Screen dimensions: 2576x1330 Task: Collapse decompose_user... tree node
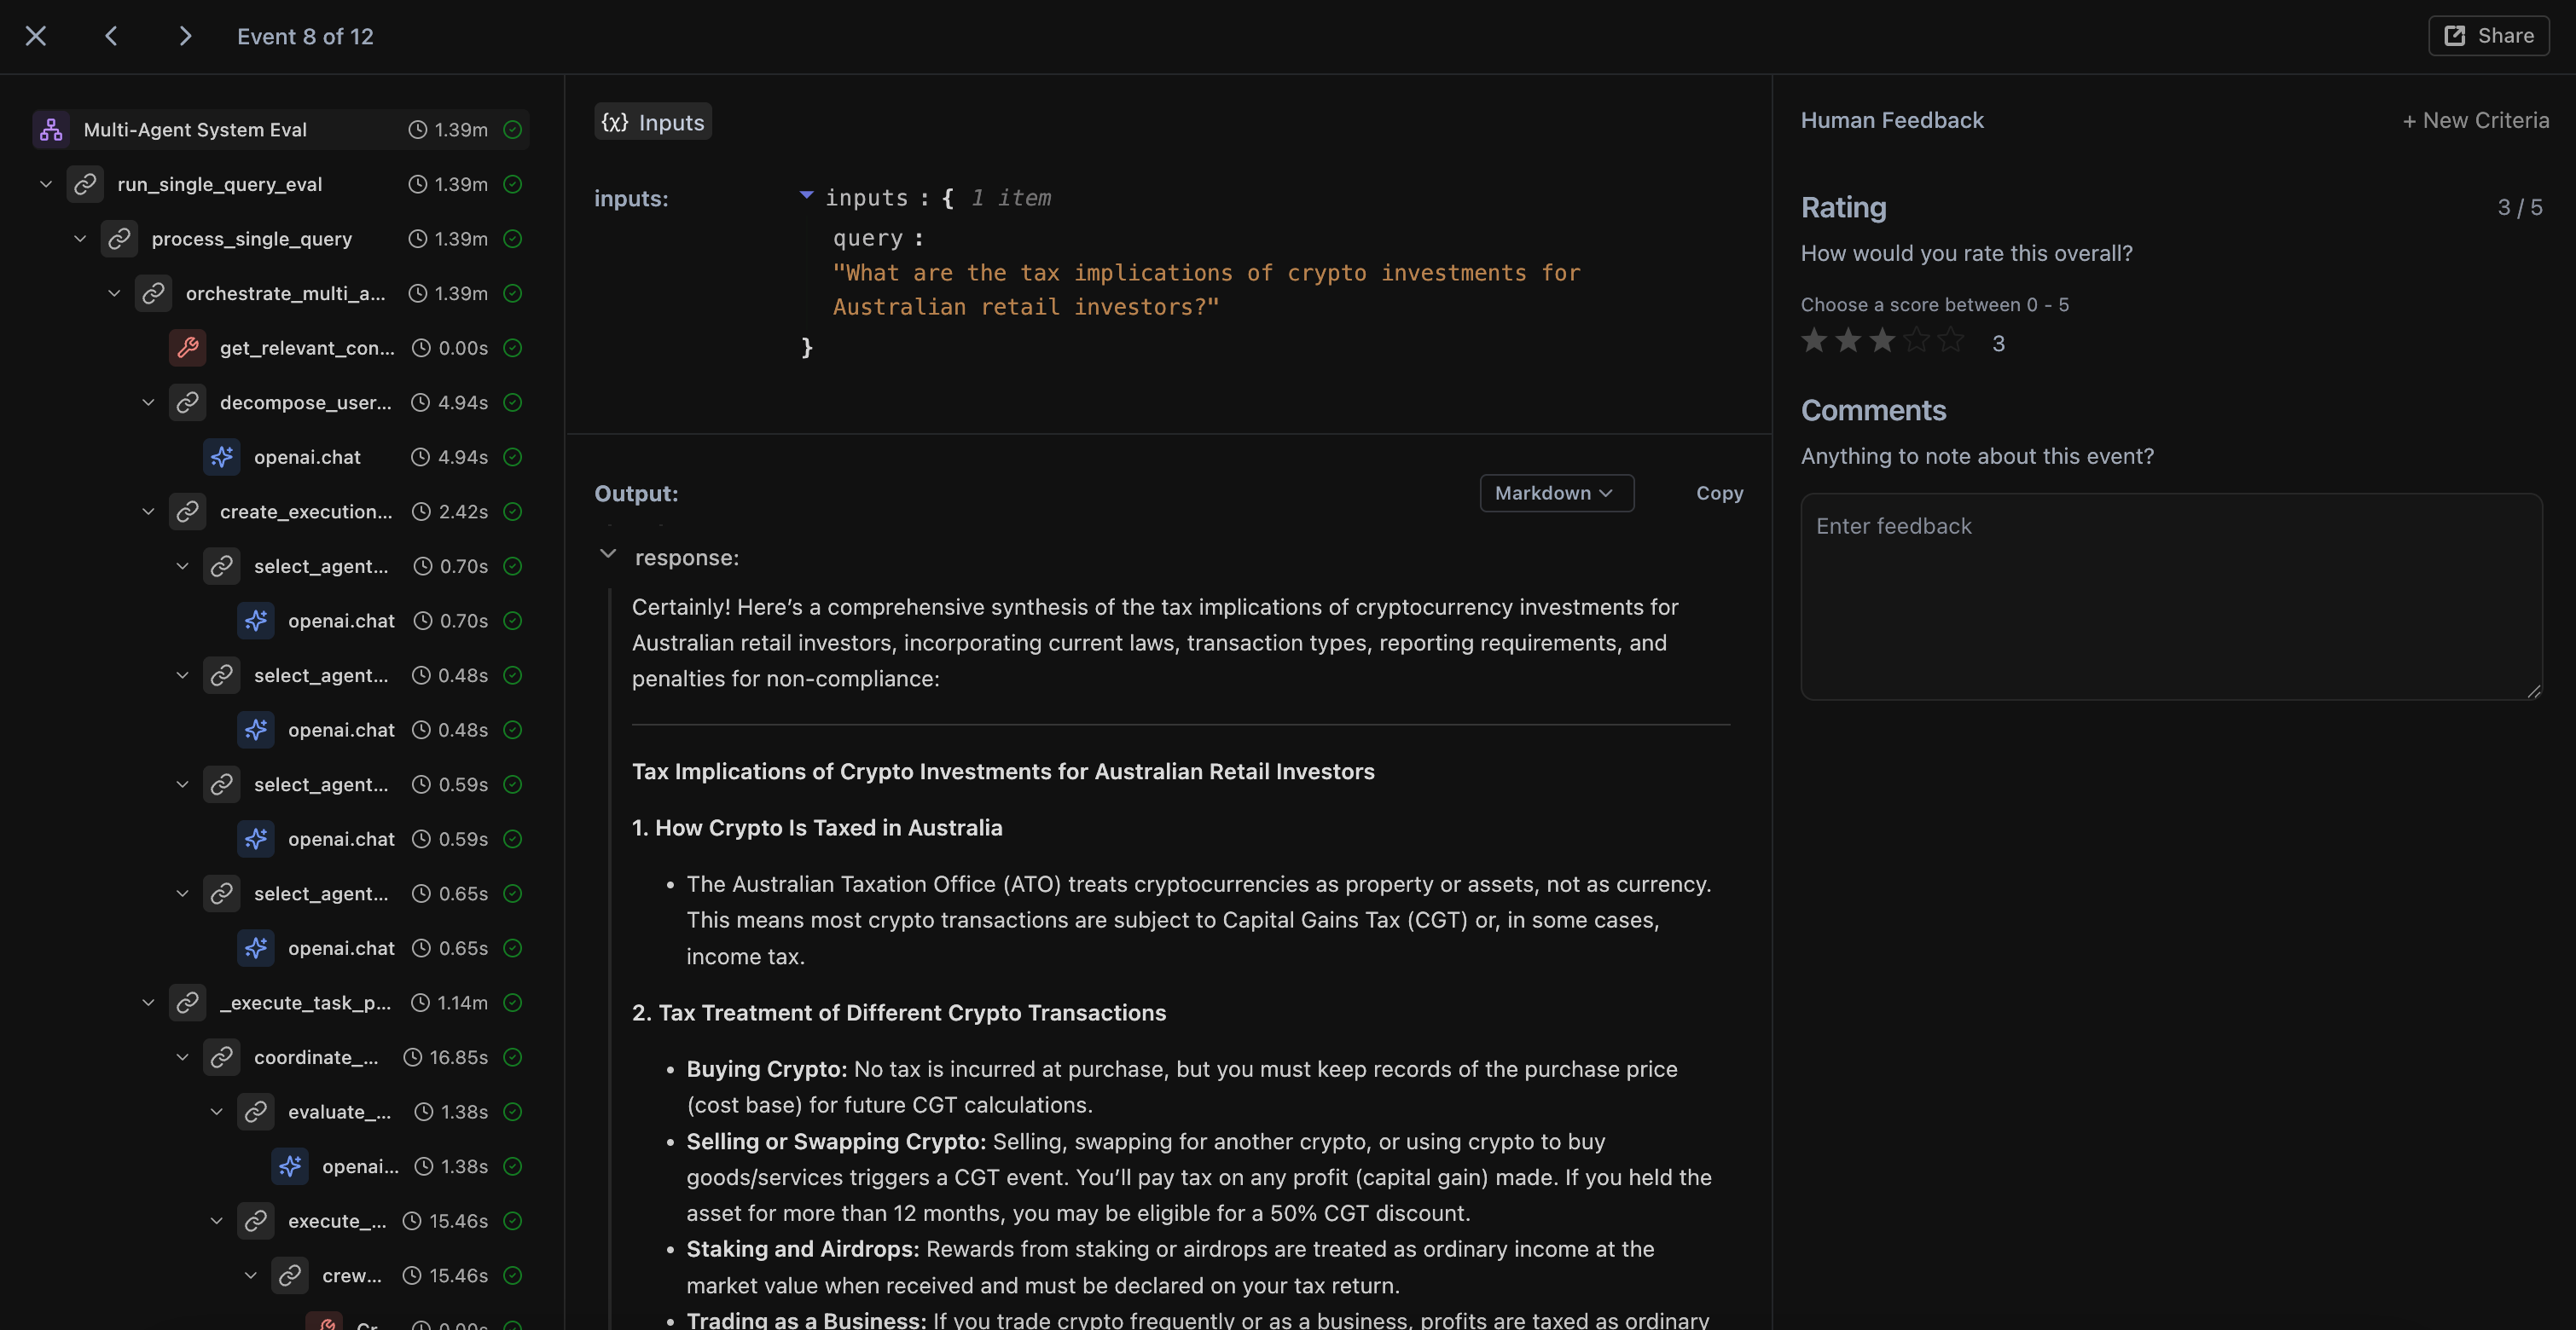tap(148, 402)
